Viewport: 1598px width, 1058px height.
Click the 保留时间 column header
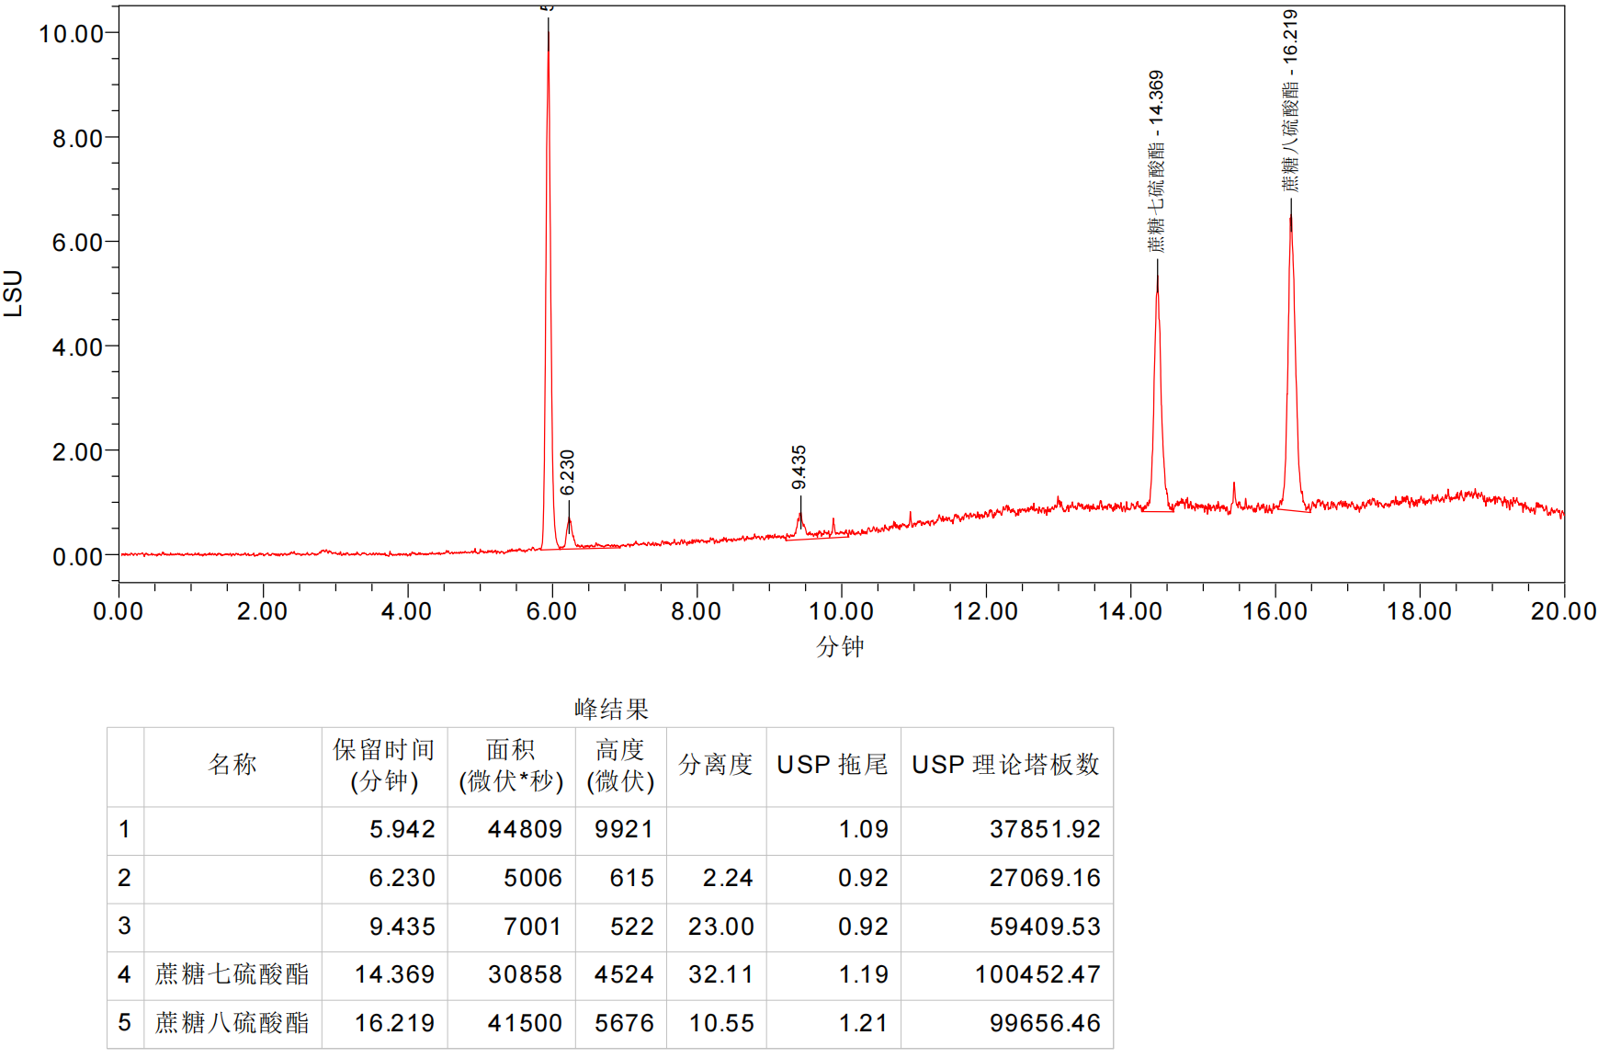coord(384,765)
